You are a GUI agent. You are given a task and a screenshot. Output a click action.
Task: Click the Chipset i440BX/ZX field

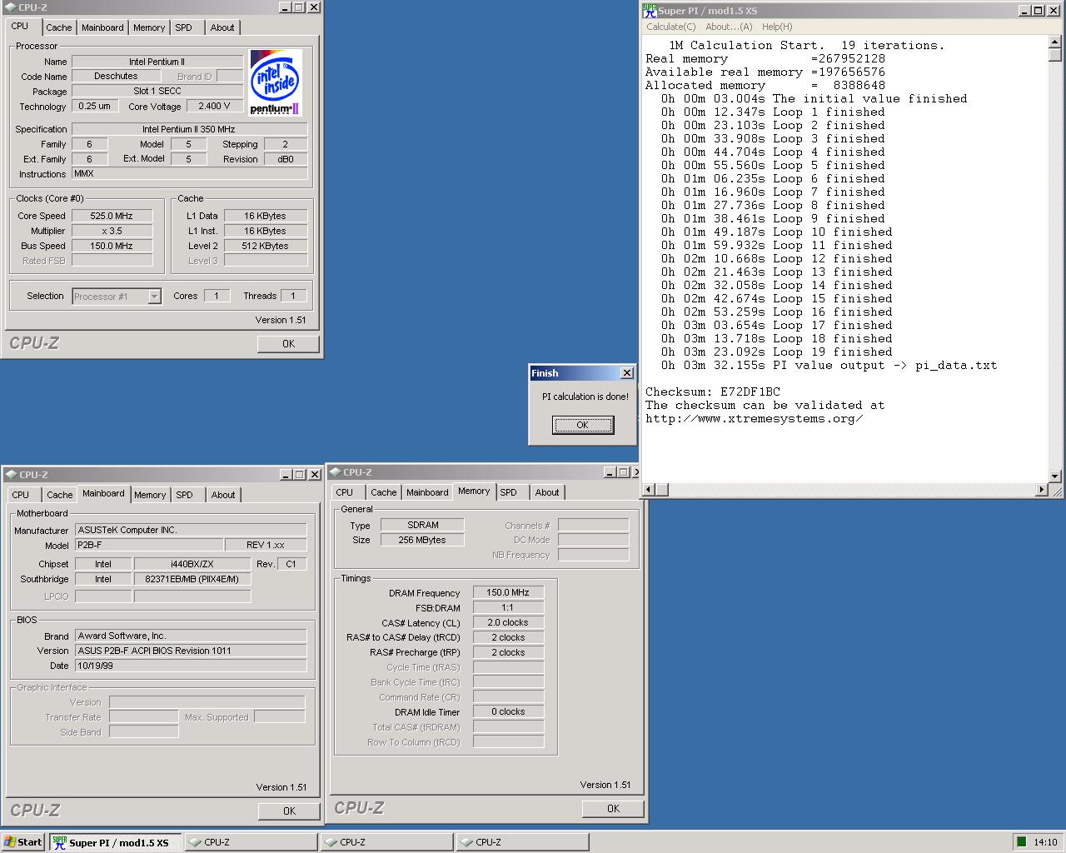pyautogui.click(x=192, y=564)
